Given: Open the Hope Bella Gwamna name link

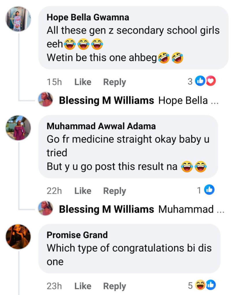Looking at the screenshot, I should (x=88, y=17).
